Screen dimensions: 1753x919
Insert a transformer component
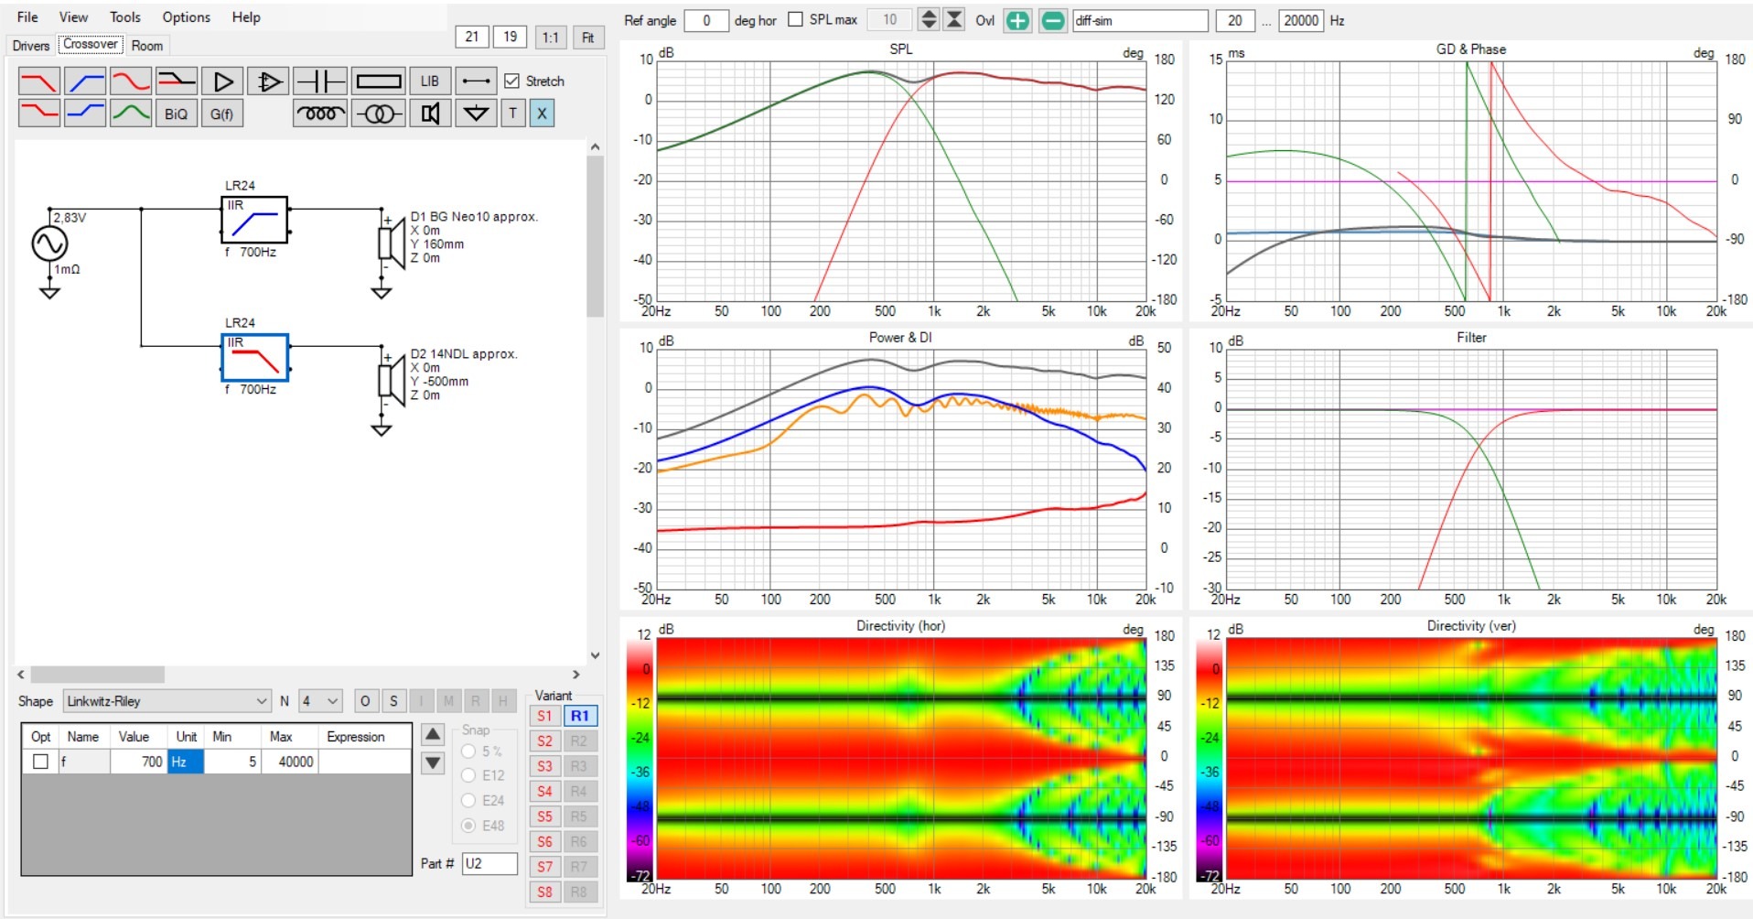pos(379,114)
